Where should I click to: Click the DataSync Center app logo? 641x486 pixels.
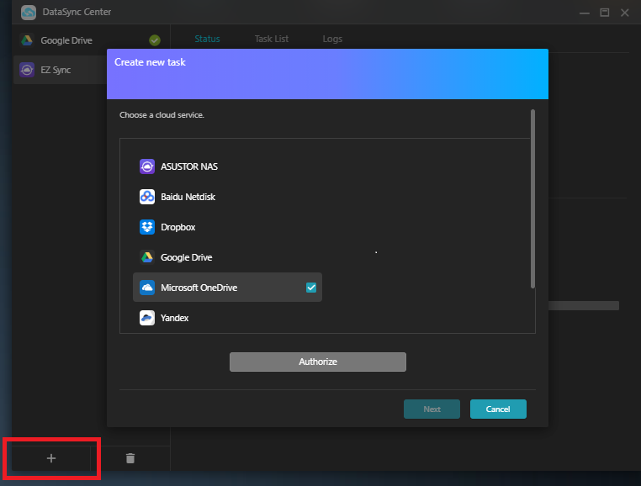click(x=29, y=13)
